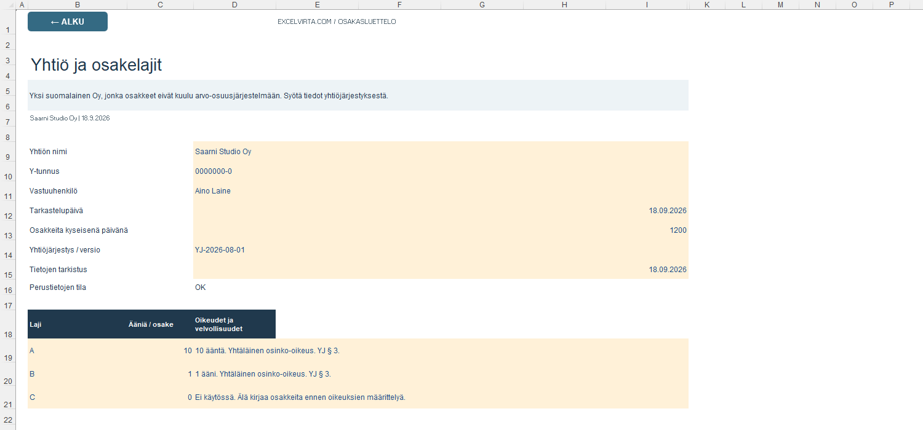Screen dimensions: 923x430
Task: Click the 'Ei käytössä' description cell
Action: [x=441, y=397]
